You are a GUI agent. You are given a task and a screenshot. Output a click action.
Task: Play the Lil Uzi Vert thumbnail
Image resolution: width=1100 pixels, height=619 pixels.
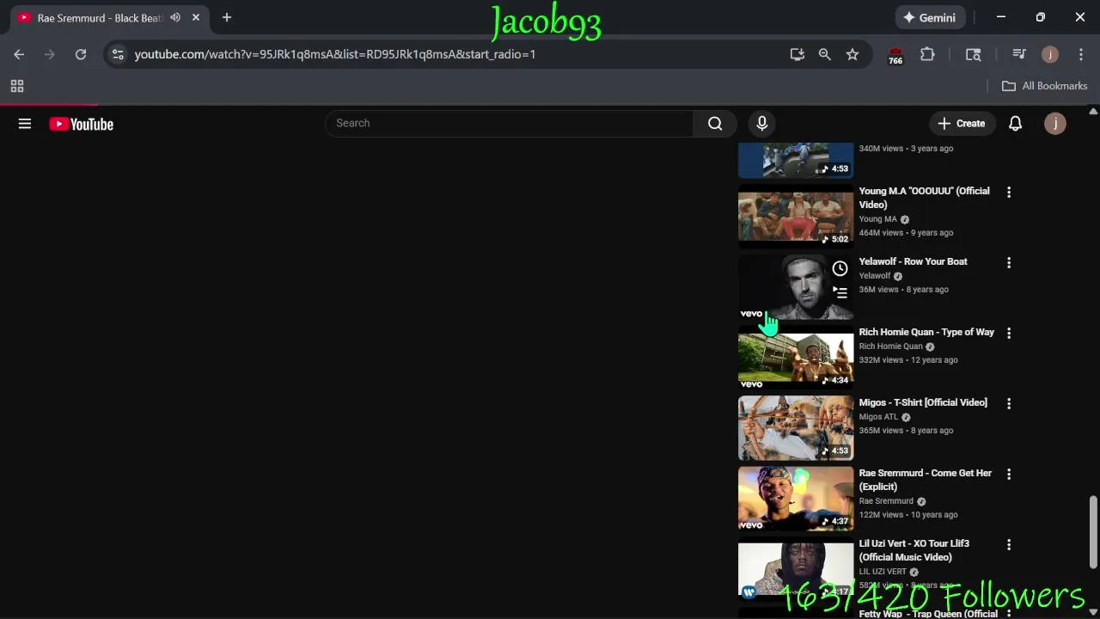click(x=796, y=568)
